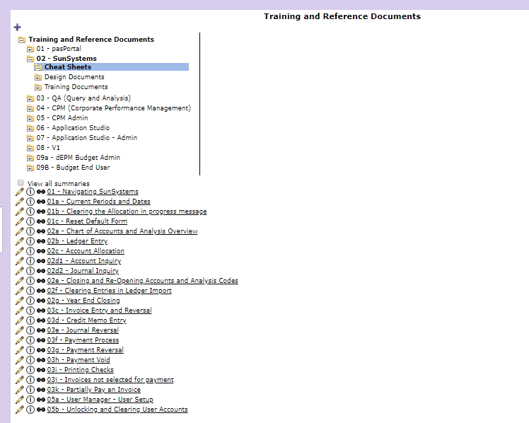
Task: Info icon for 02d1 - Account Inquiry
Action: [30, 261]
